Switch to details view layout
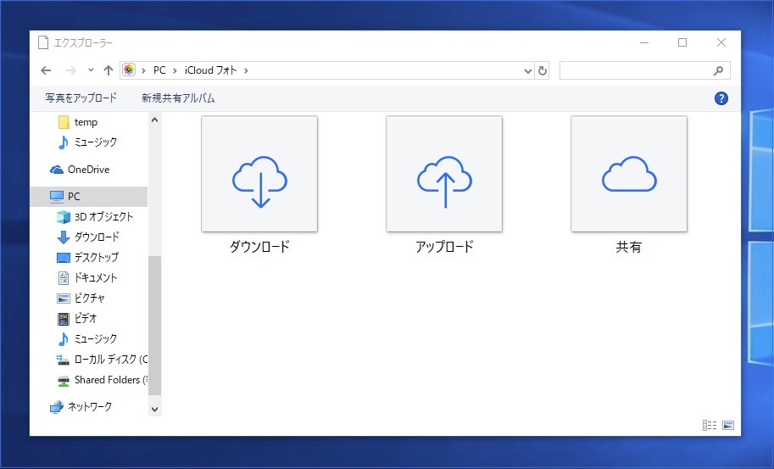Image resolution: width=774 pixels, height=469 pixels. pos(710,425)
